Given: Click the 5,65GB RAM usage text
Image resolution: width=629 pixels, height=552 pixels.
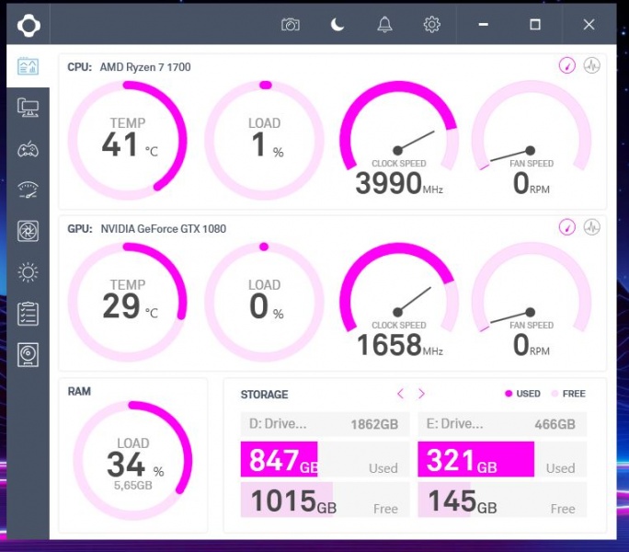Looking at the screenshot, I should click(x=132, y=486).
